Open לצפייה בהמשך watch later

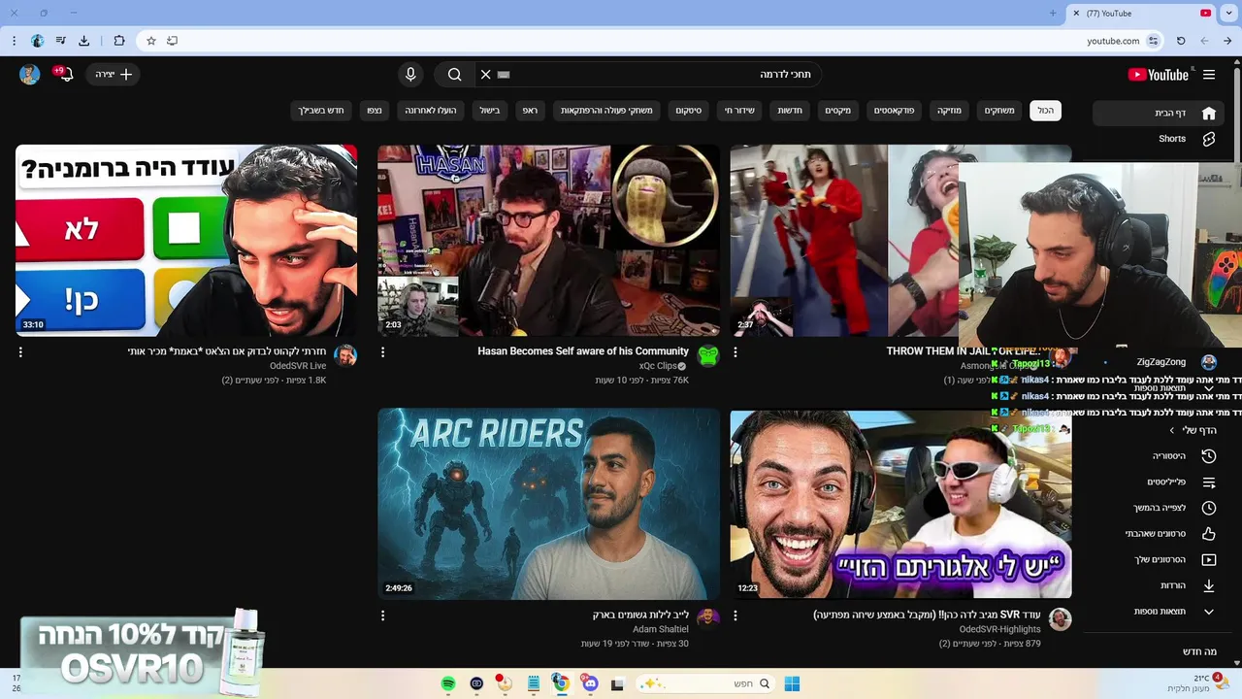click(x=1157, y=508)
